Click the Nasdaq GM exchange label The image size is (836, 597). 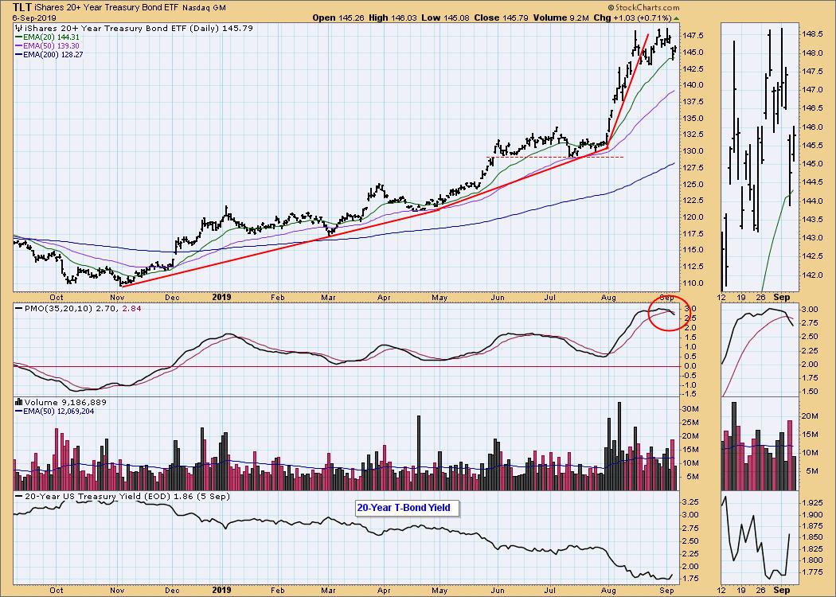tap(204, 8)
